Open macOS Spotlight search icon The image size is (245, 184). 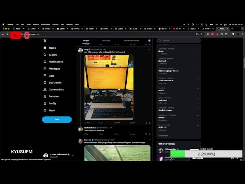pos(221,25)
